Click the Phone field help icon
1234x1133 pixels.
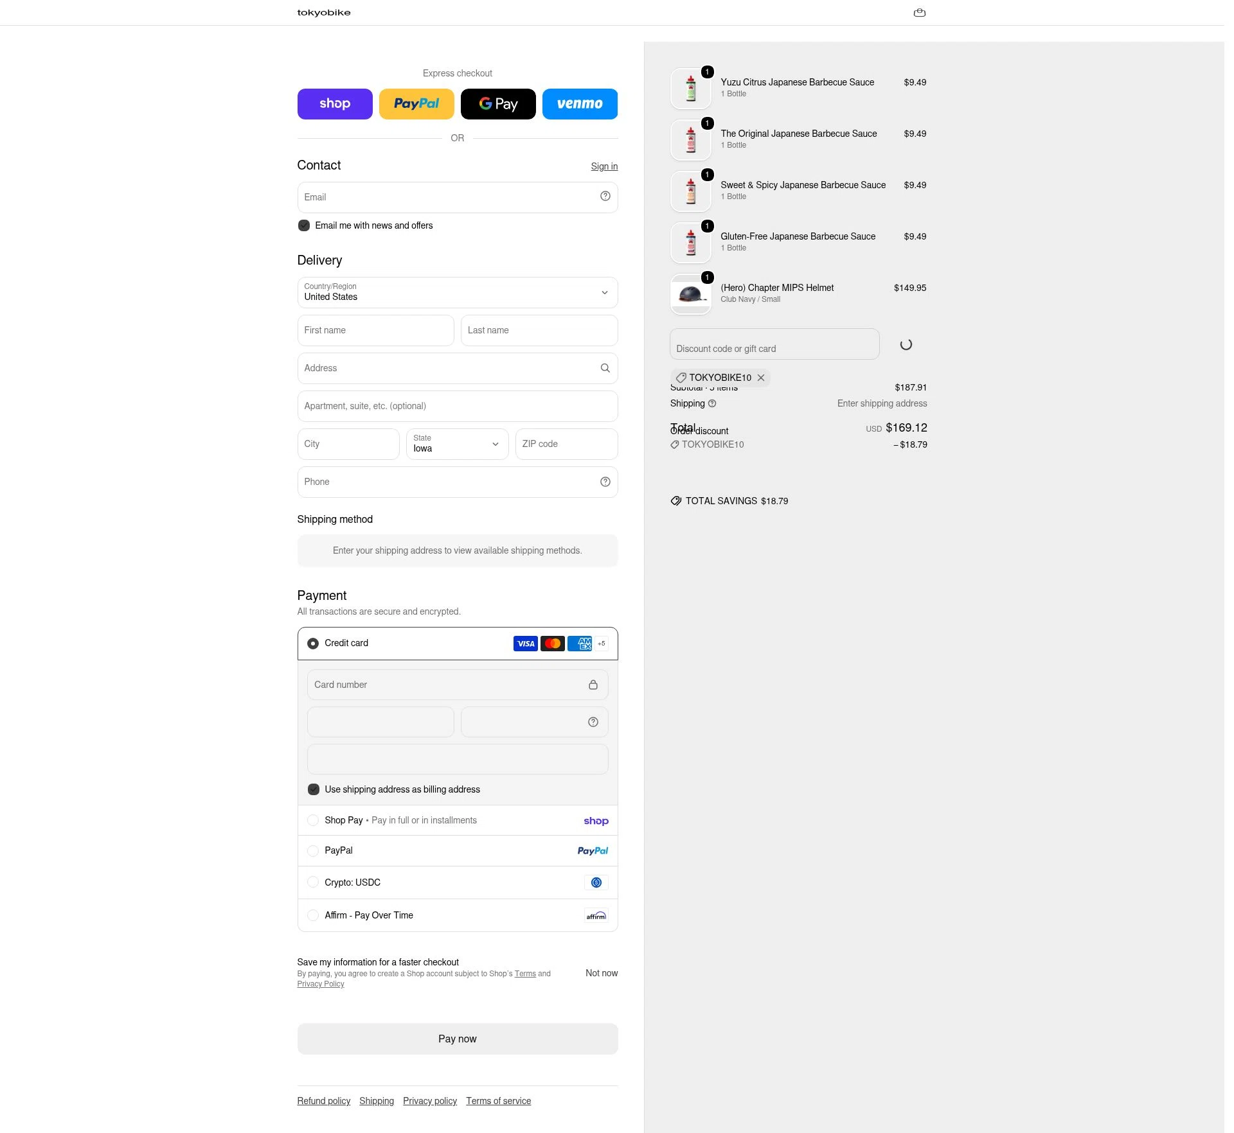605,482
